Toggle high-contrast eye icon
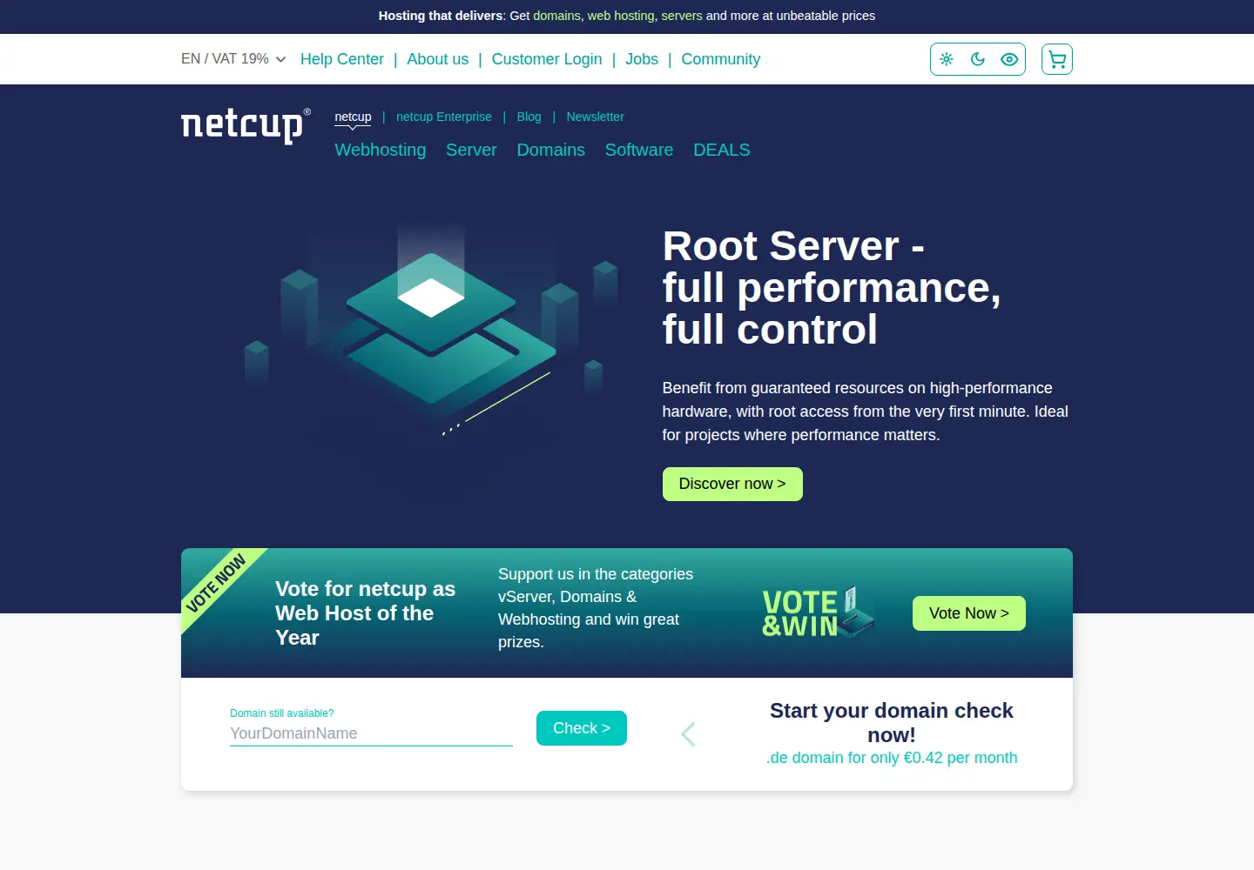Image resolution: width=1254 pixels, height=870 pixels. pyautogui.click(x=1009, y=59)
